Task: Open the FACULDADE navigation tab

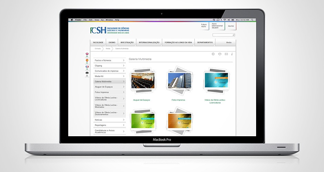Action: pos(98,43)
